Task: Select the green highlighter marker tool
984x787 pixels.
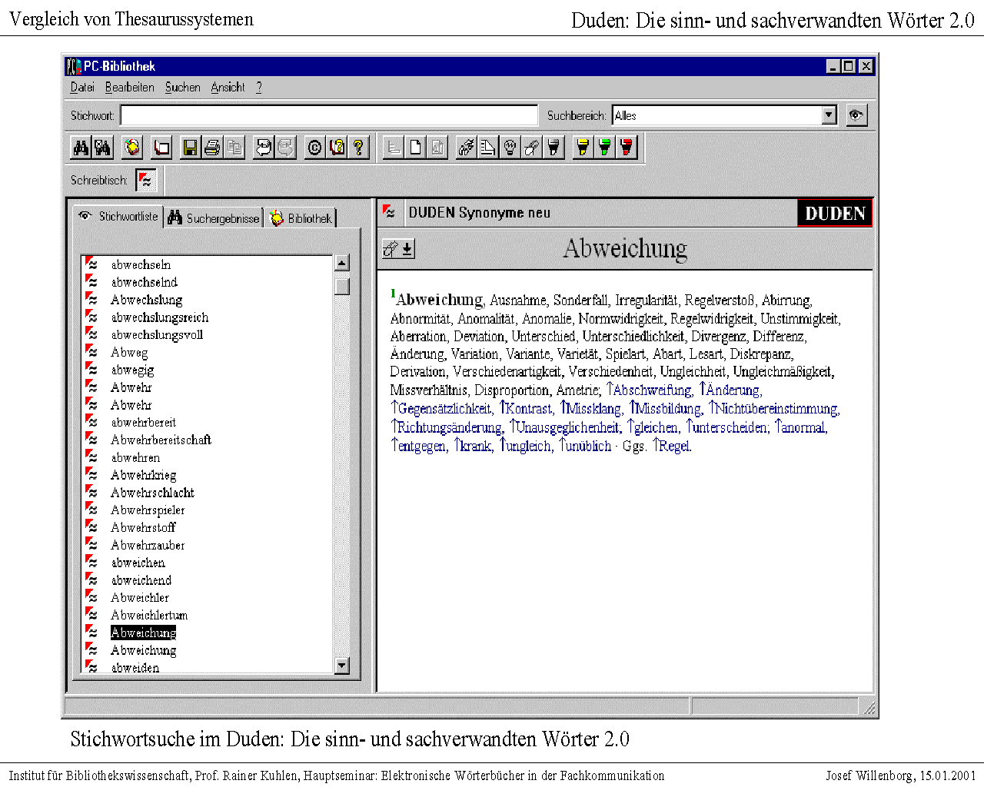Action: (x=606, y=147)
